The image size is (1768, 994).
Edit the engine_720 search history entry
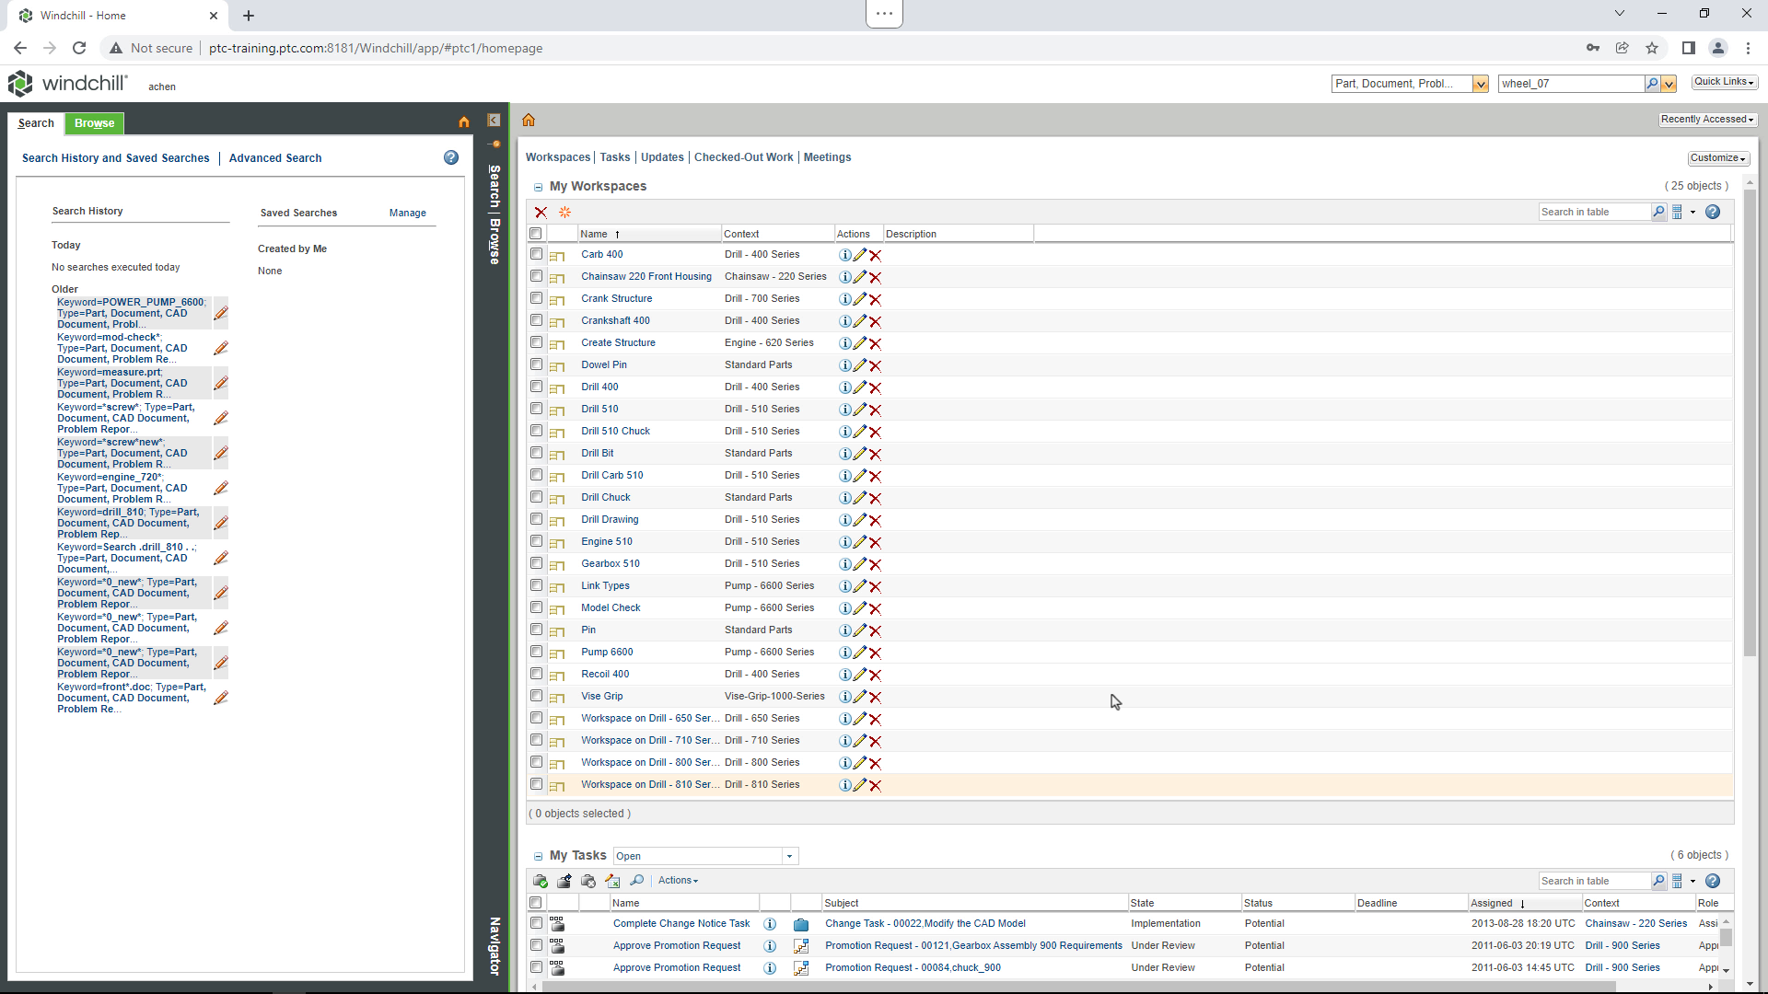tap(221, 489)
